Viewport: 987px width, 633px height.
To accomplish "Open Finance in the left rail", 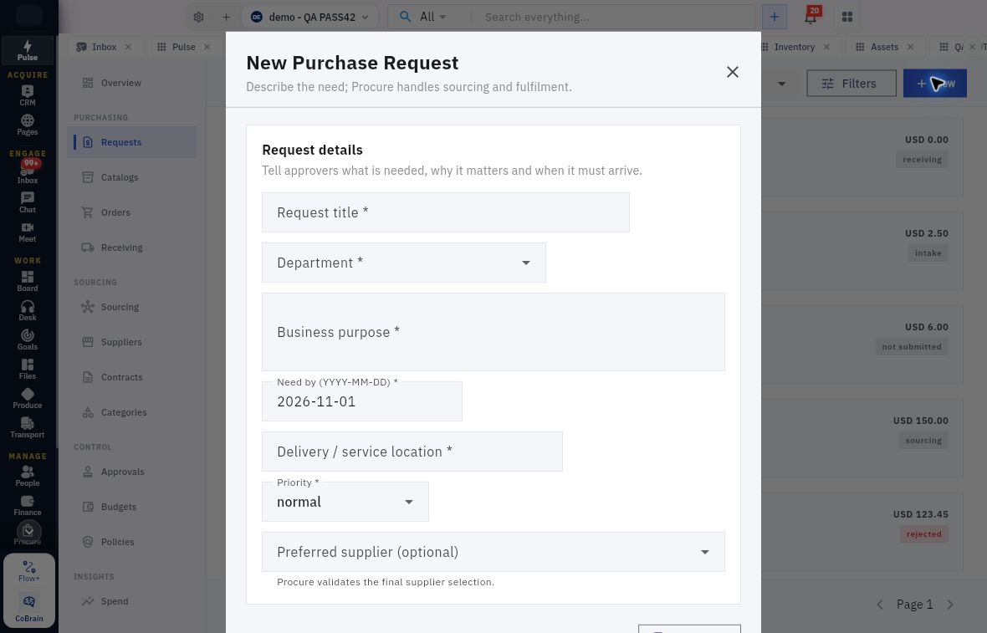I will point(27,505).
